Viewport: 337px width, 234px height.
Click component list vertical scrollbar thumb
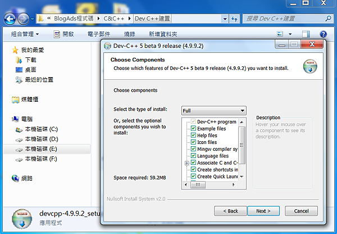pyautogui.click(x=242, y=145)
